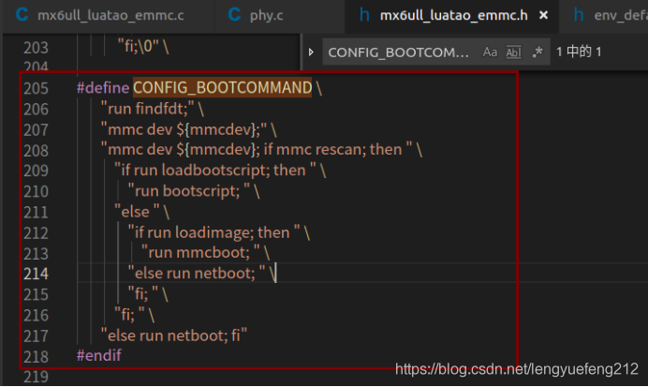
Task: Click '#endif' on line 218
Action: [x=98, y=355]
